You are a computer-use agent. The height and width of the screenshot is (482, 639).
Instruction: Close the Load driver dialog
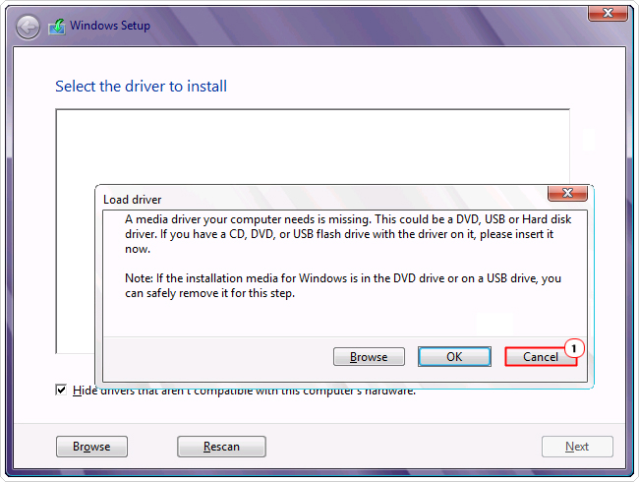tap(567, 193)
